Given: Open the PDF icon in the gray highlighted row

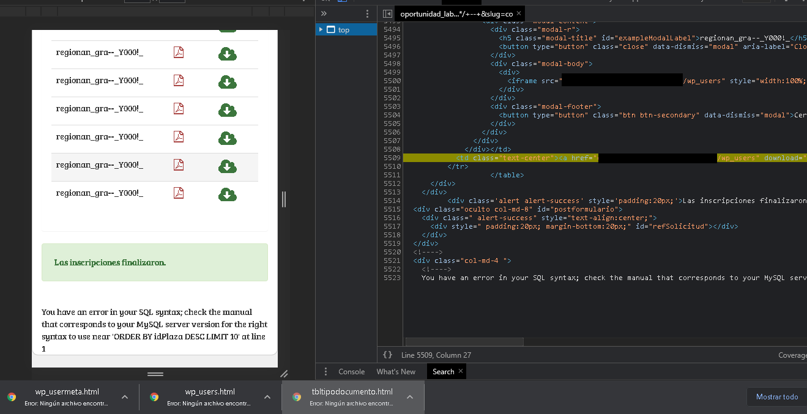Looking at the screenshot, I should point(178,165).
